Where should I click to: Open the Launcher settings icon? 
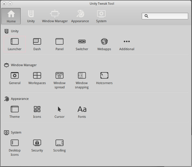click(x=15, y=42)
